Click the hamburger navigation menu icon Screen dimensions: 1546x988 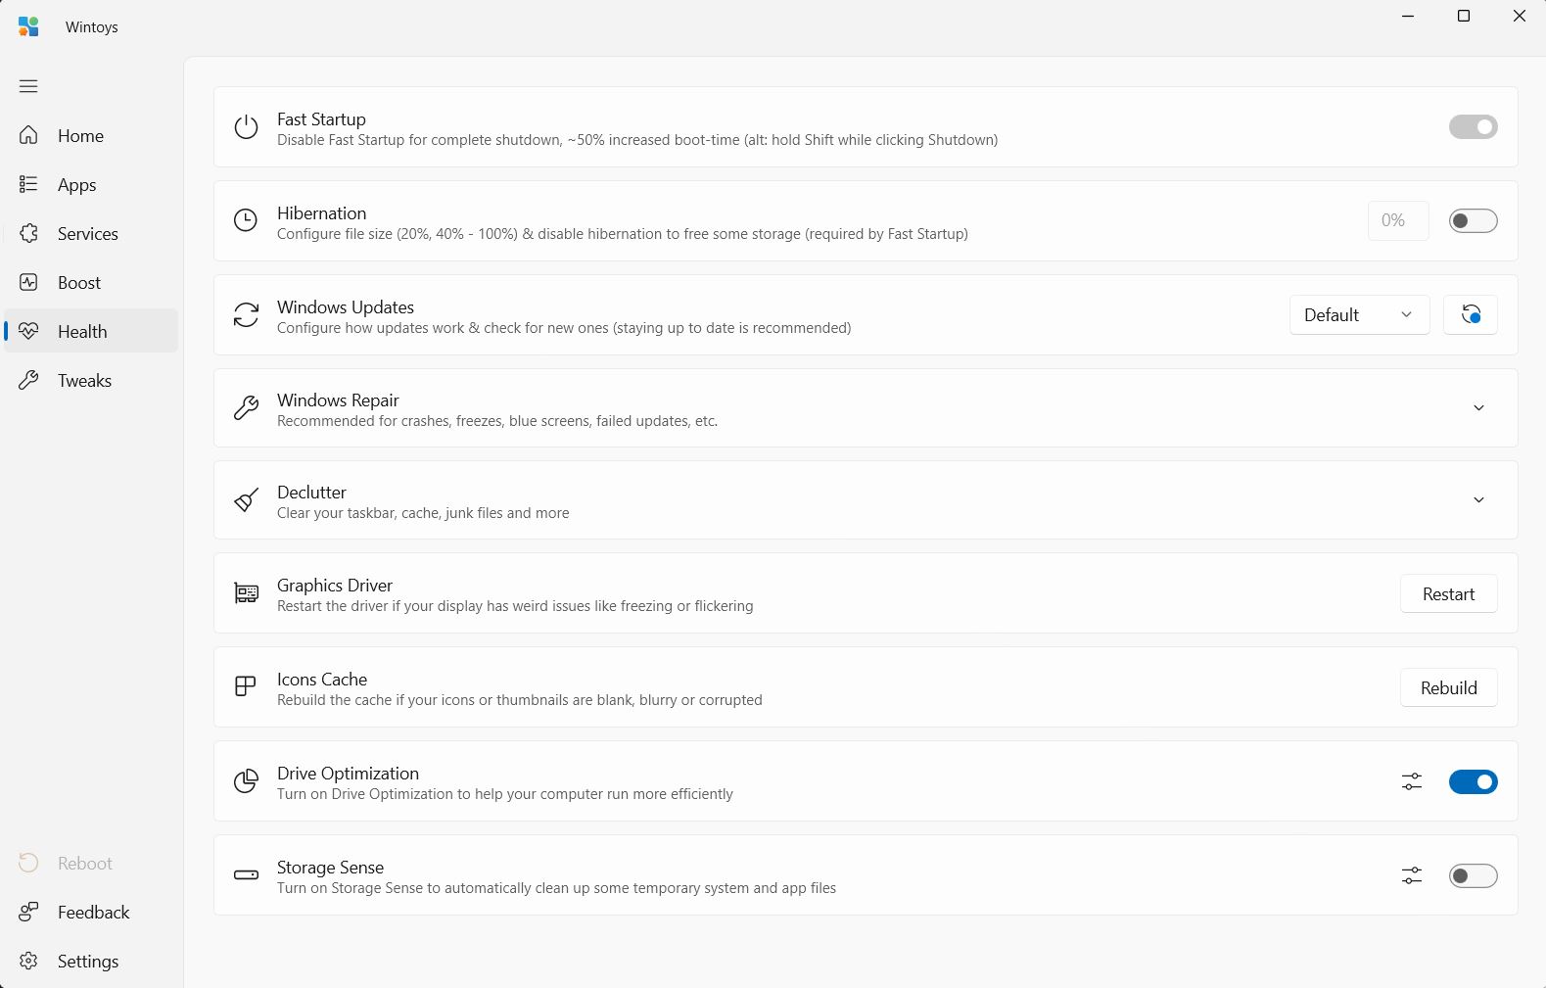point(28,86)
